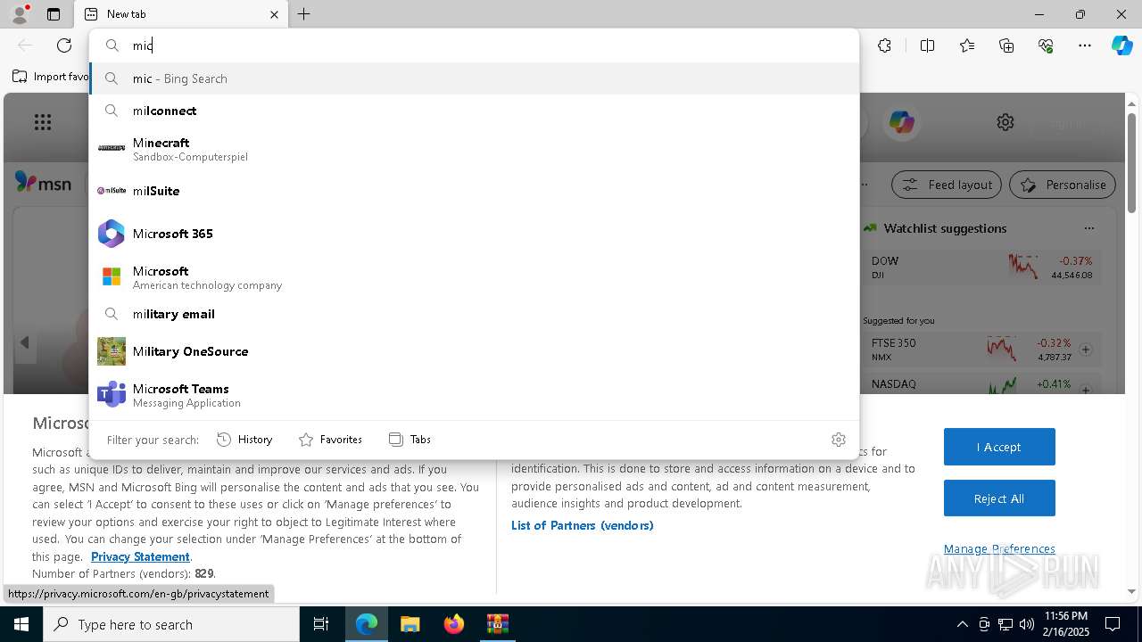Show hidden system tray icons
This screenshot has width=1142, height=642.
click(962, 624)
